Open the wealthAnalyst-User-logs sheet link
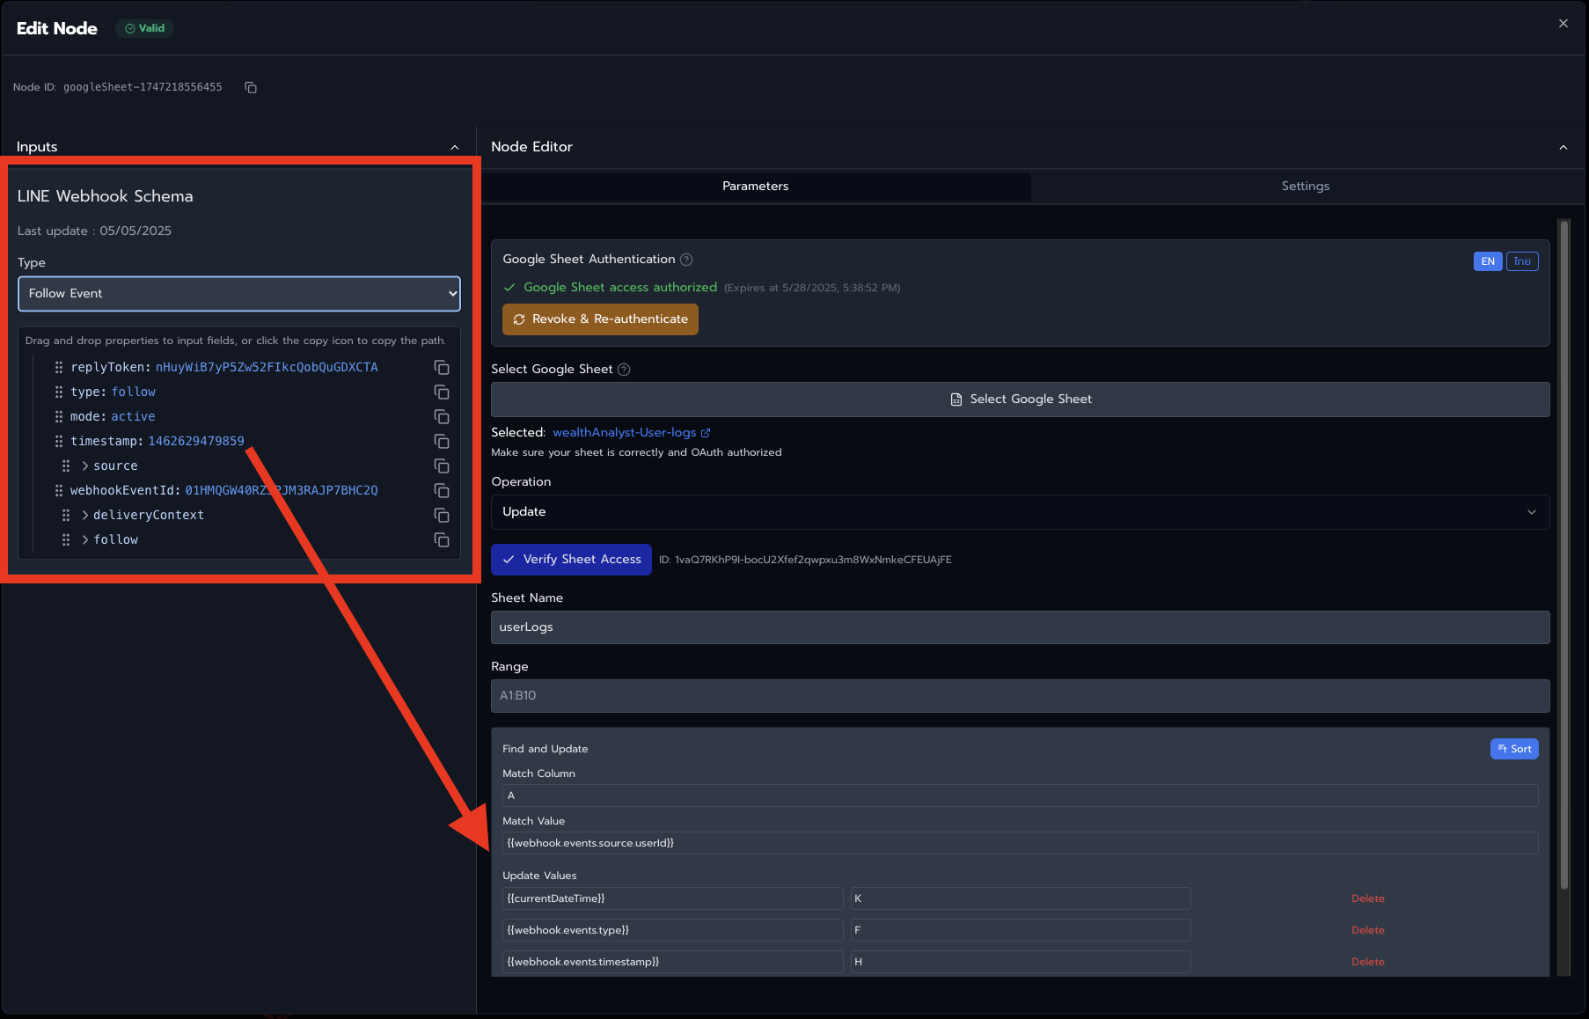The width and height of the screenshot is (1589, 1019). (x=625, y=433)
